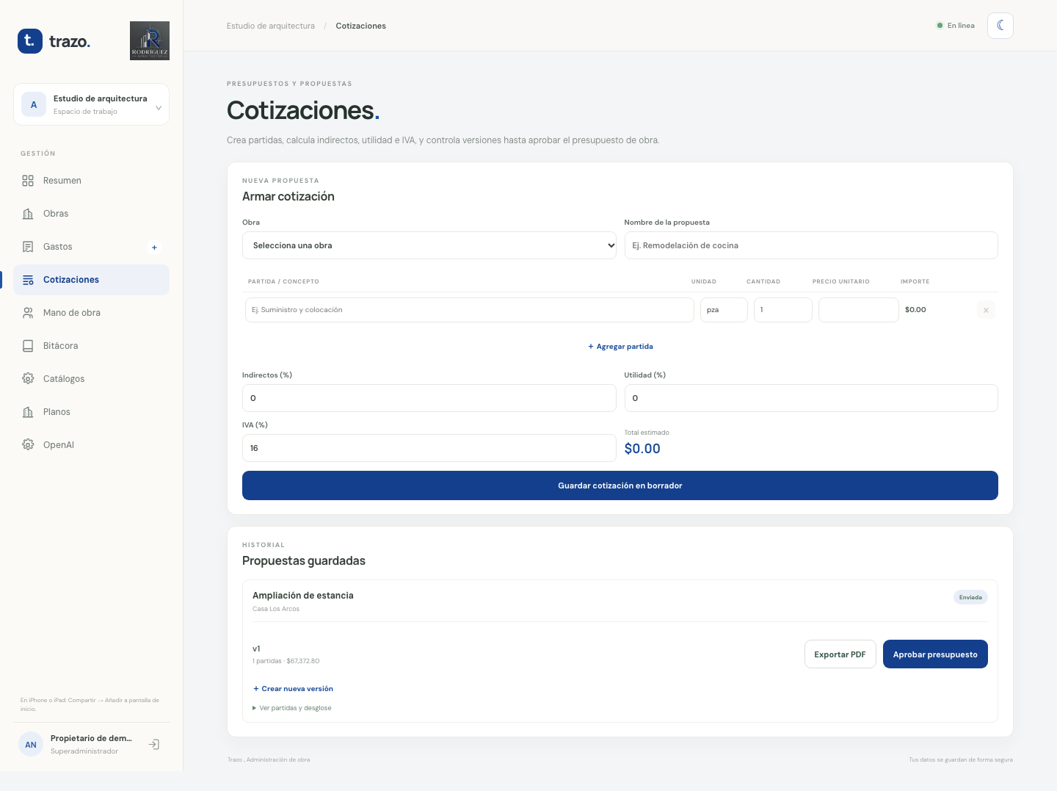
Task: Click Exportar PDF for Ampliación de estancia
Action: [x=840, y=654]
